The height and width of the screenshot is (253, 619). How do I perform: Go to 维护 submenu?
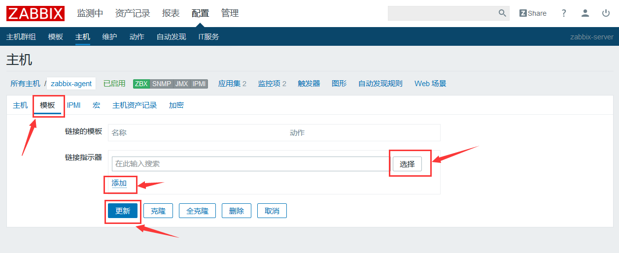click(110, 37)
